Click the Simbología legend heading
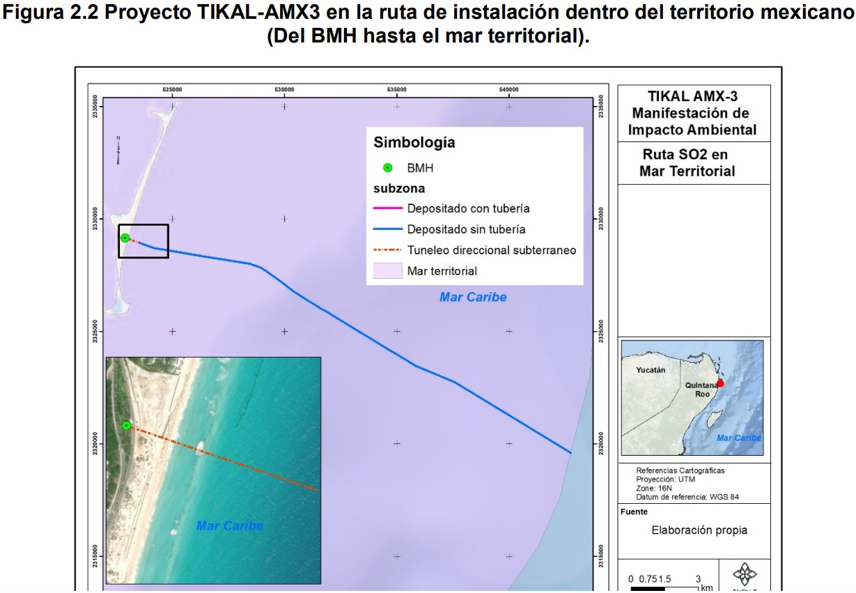Image resolution: width=856 pixels, height=593 pixels. (414, 143)
